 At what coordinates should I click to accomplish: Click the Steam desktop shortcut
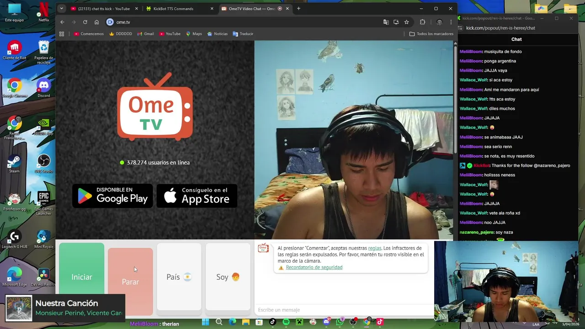click(x=14, y=164)
